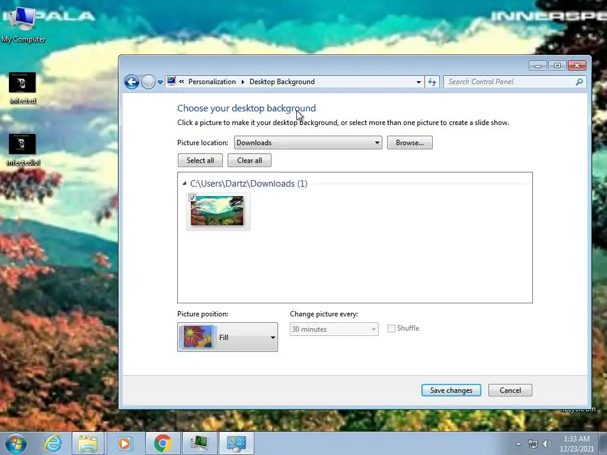Click the refresh button beside address bar
This screenshot has height=455, width=607.
click(432, 82)
